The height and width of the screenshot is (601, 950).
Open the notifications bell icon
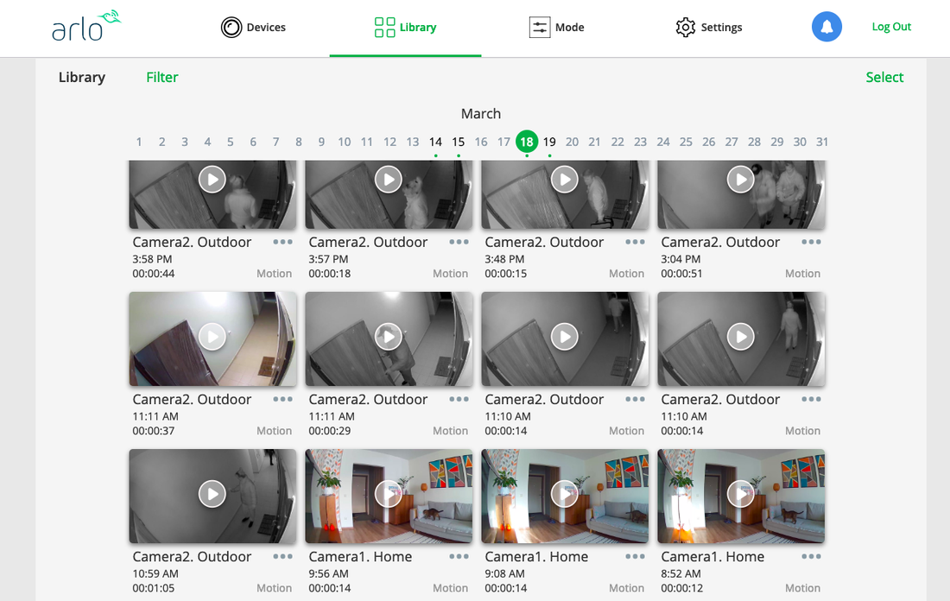[826, 27]
